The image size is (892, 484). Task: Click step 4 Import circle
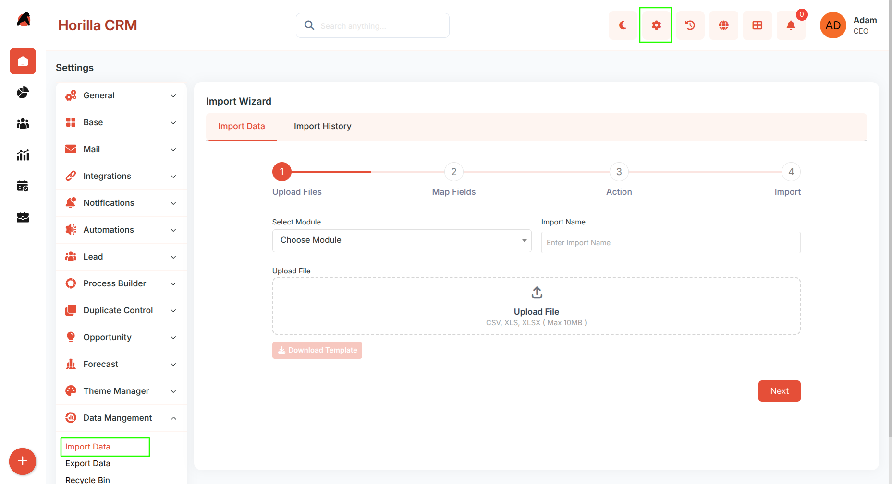pyautogui.click(x=791, y=172)
